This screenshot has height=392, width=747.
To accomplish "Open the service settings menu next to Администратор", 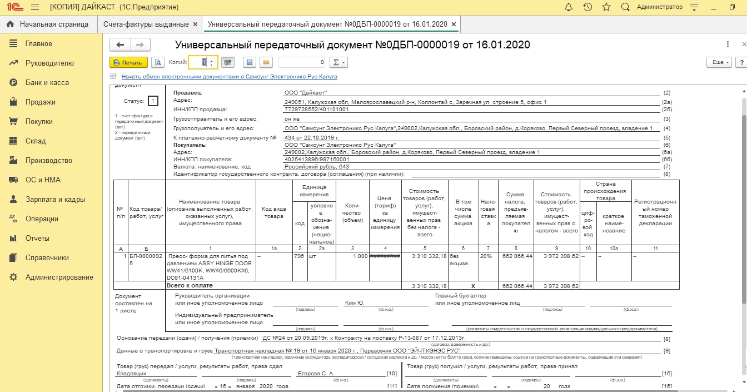I will pyautogui.click(x=694, y=7).
